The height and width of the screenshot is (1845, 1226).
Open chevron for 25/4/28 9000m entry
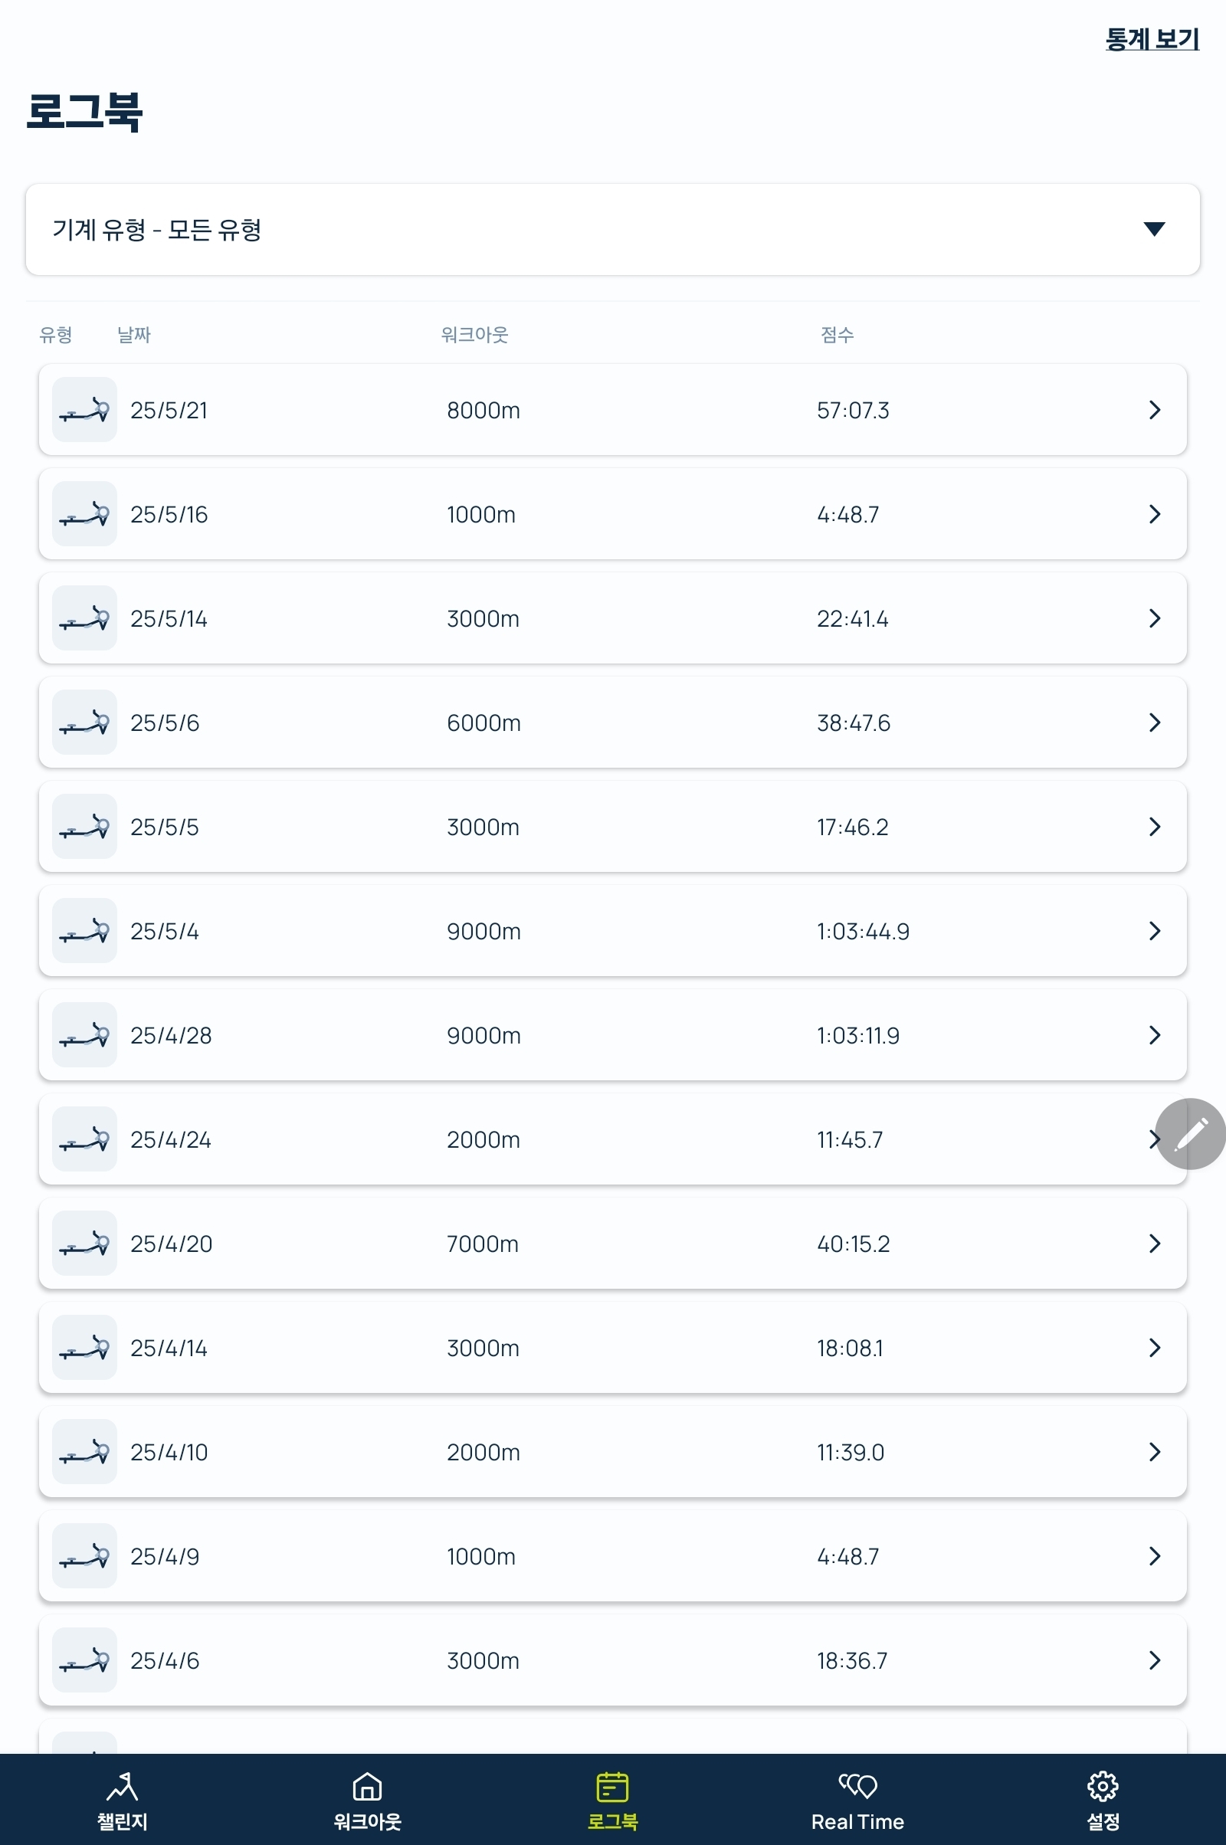click(1154, 1035)
